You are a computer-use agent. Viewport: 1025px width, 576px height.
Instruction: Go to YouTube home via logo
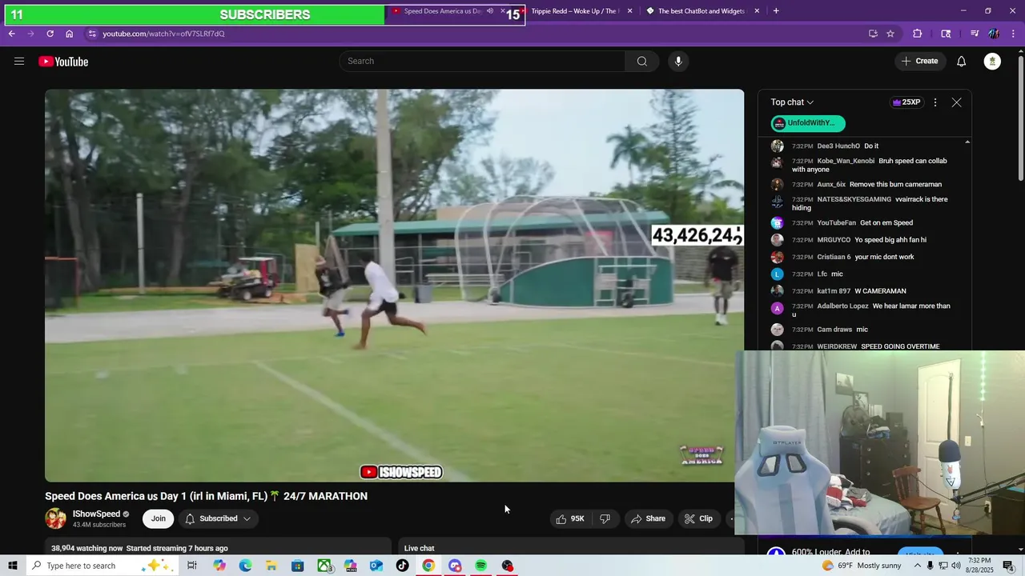[63, 62]
